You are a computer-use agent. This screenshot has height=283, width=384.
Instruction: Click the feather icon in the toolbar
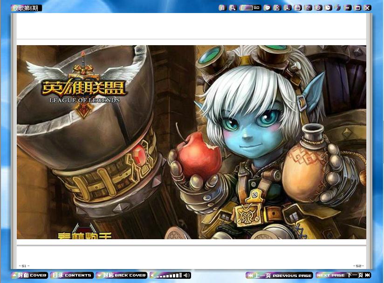coord(338,8)
